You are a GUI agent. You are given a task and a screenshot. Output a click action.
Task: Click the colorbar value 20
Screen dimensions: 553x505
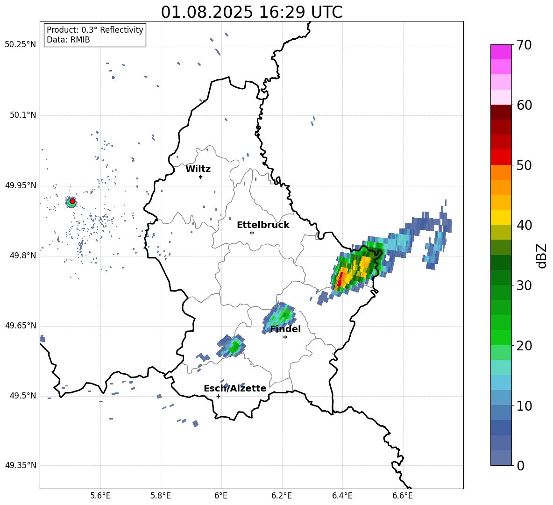(x=524, y=346)
